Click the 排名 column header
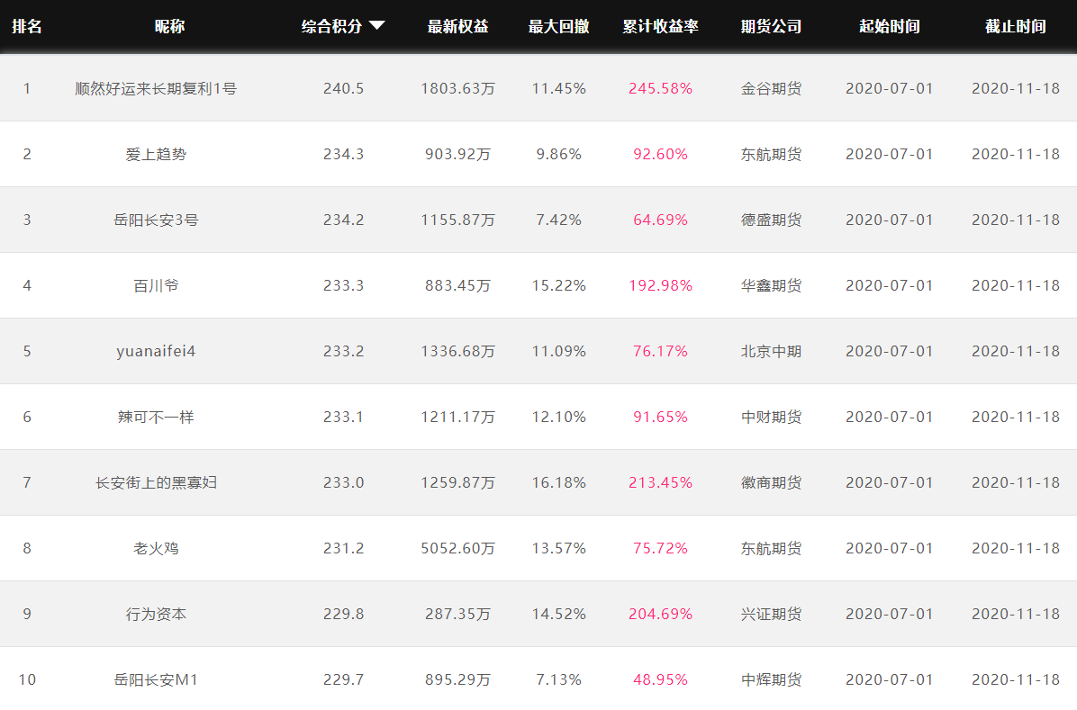Image resolution: width=1077 pixels, height=710 pixels. [27, 26]
